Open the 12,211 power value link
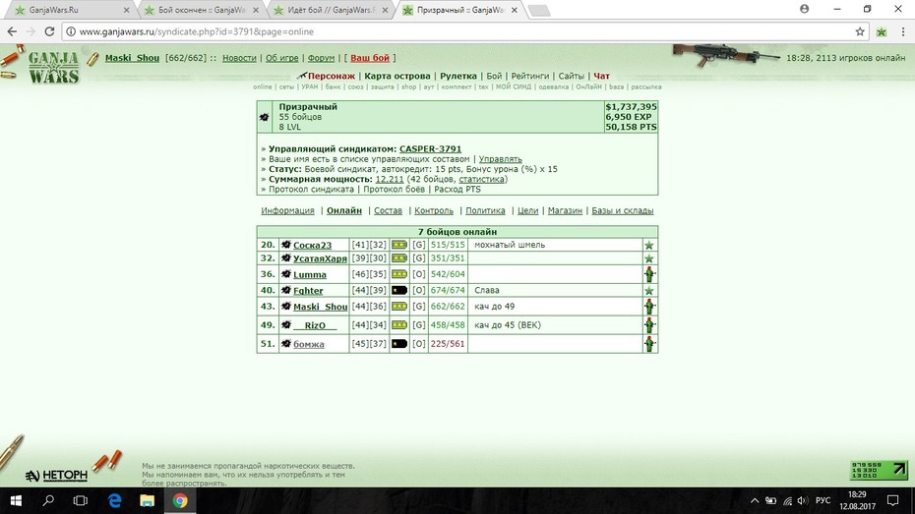 pos(390,179)
